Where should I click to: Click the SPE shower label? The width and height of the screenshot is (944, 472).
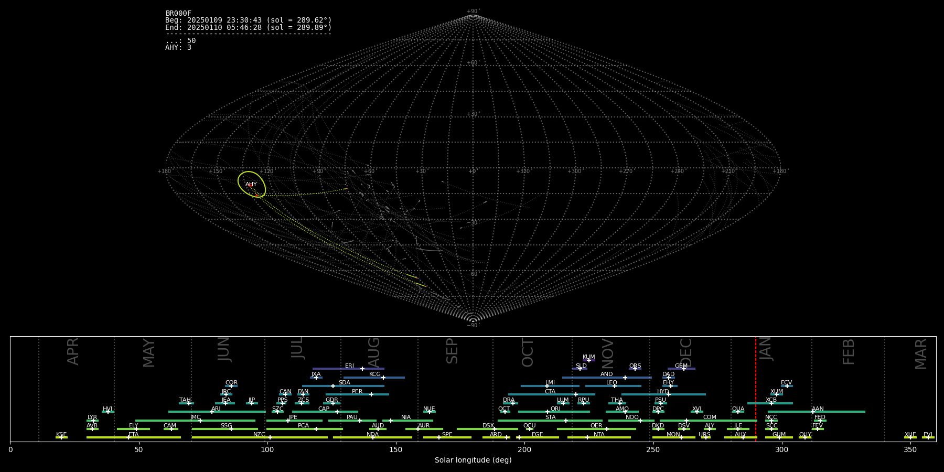point(447,435)
